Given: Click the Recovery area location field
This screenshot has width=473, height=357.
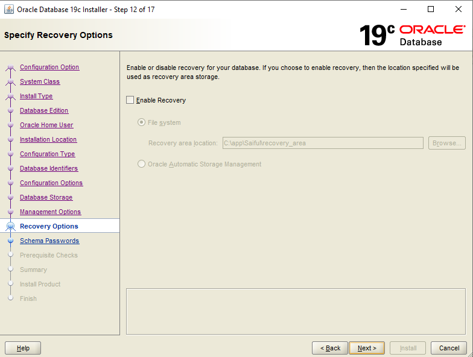Looking at the screenshot, I should (x=323, y=143).
